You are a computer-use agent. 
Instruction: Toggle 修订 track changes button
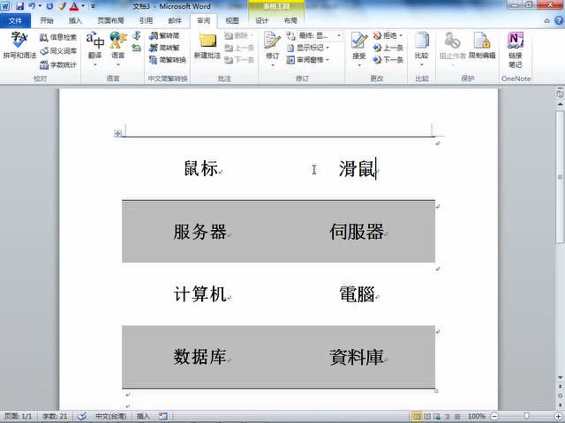(273, 43)
